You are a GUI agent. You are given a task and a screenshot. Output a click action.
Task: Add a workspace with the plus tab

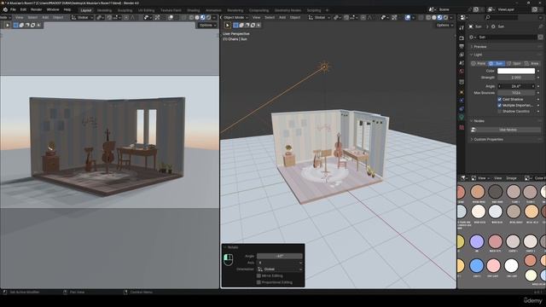[x=327, y=10]
